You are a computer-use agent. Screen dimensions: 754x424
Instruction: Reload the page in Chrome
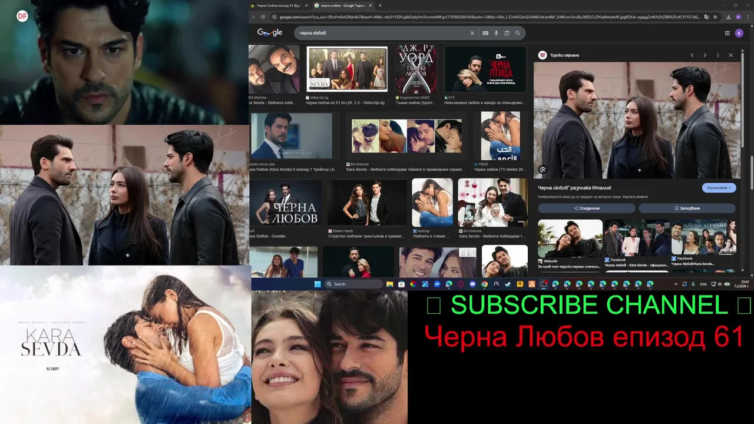263,17
